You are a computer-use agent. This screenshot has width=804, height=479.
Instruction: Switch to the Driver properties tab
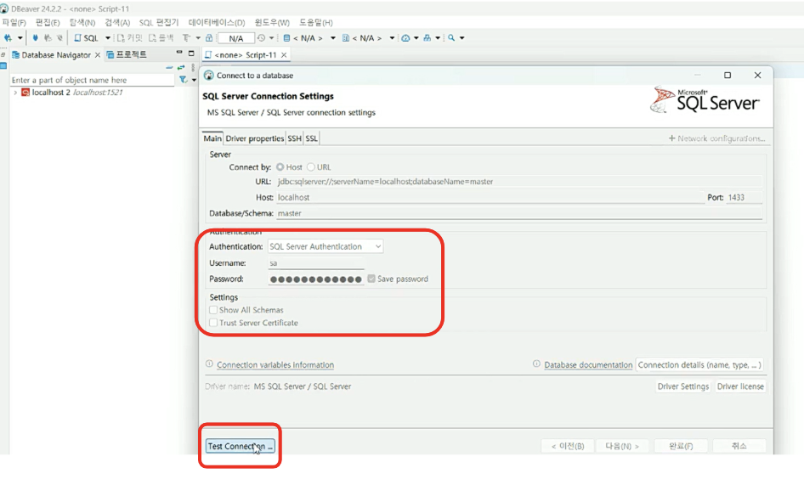coord(254,138)
